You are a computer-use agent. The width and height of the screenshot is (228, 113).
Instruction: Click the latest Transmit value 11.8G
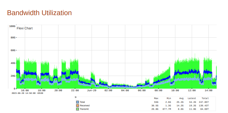click(192, 109)
